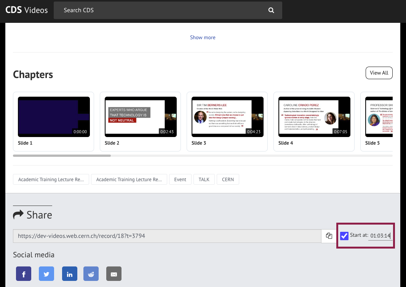Share by email envelope icon
The image size is (406, 287).
coord(113,274)
